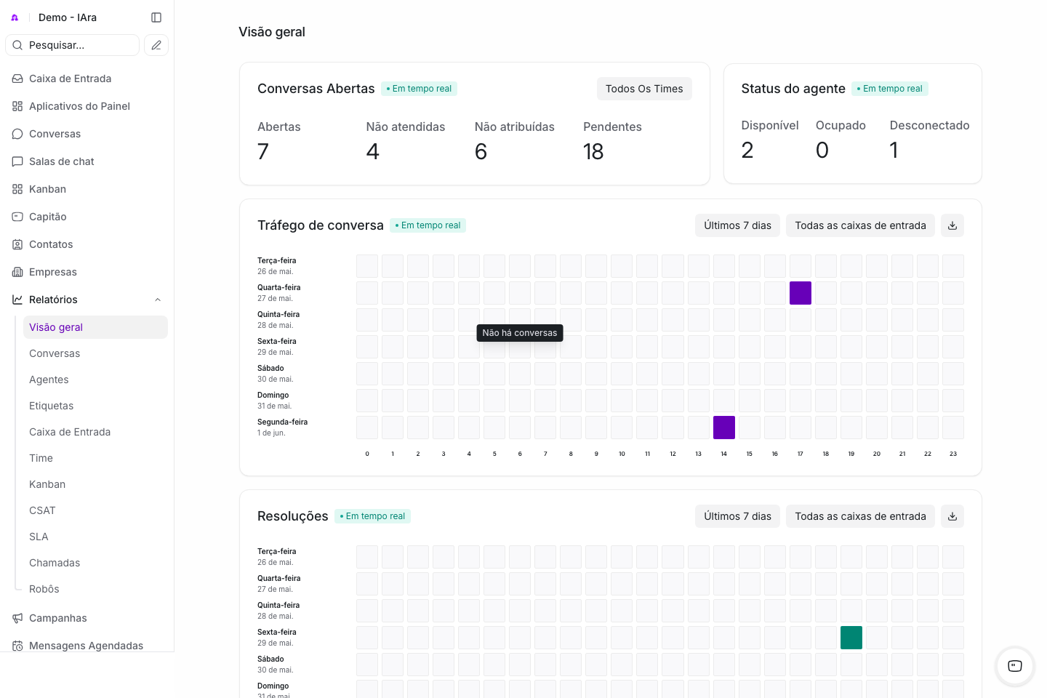Download the Resoluções report
This screenshot has width=1047, height=698.
pyautogui.click(x=952, y=516)
